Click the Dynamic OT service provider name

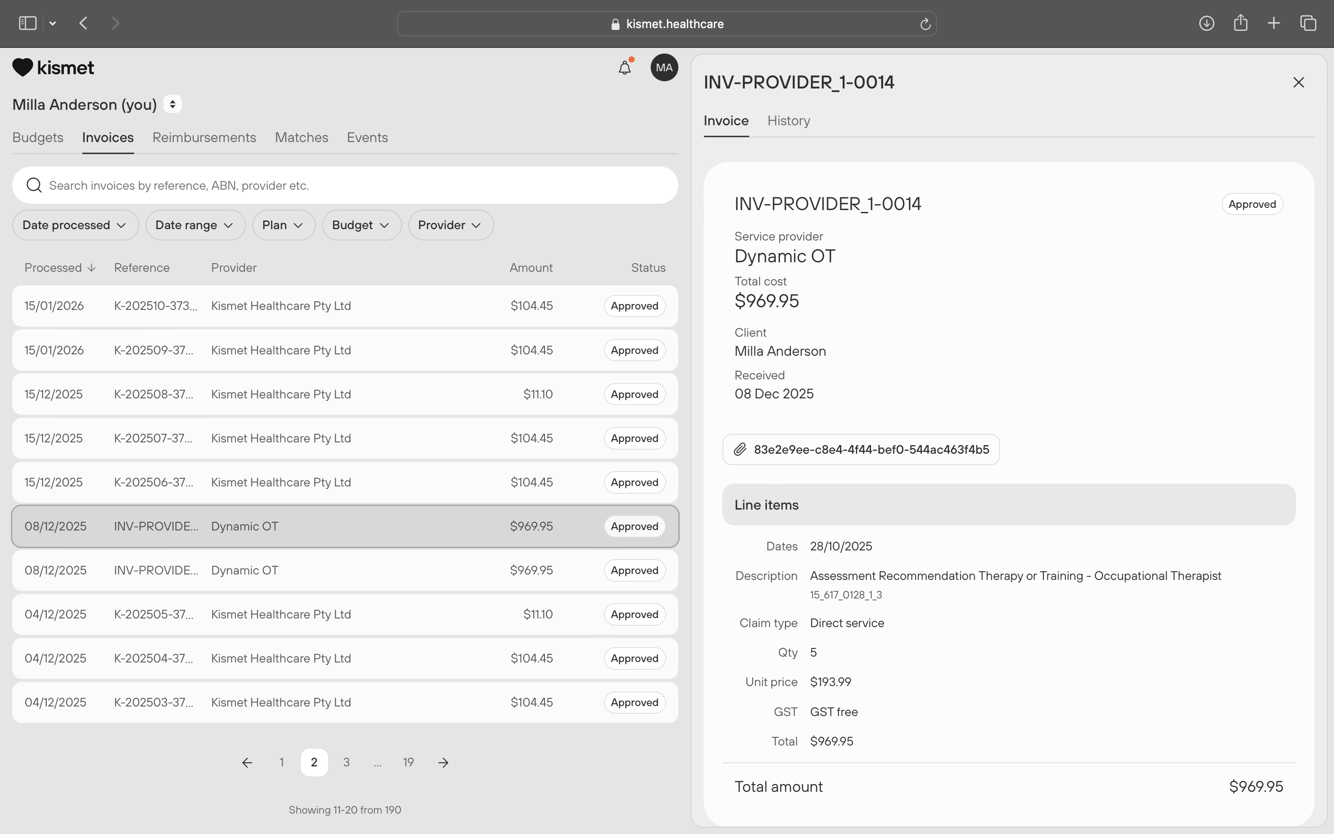(x=785, y=256)
